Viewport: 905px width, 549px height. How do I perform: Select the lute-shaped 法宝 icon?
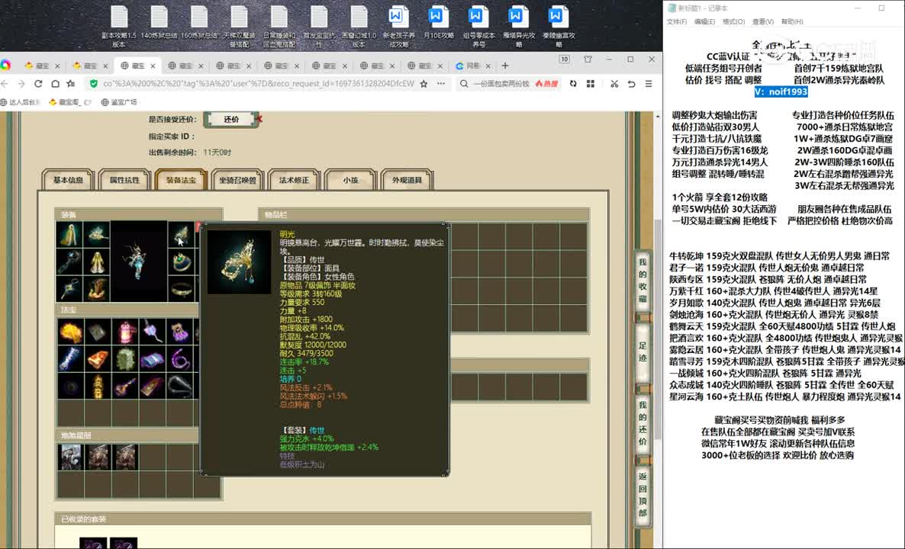125,386
